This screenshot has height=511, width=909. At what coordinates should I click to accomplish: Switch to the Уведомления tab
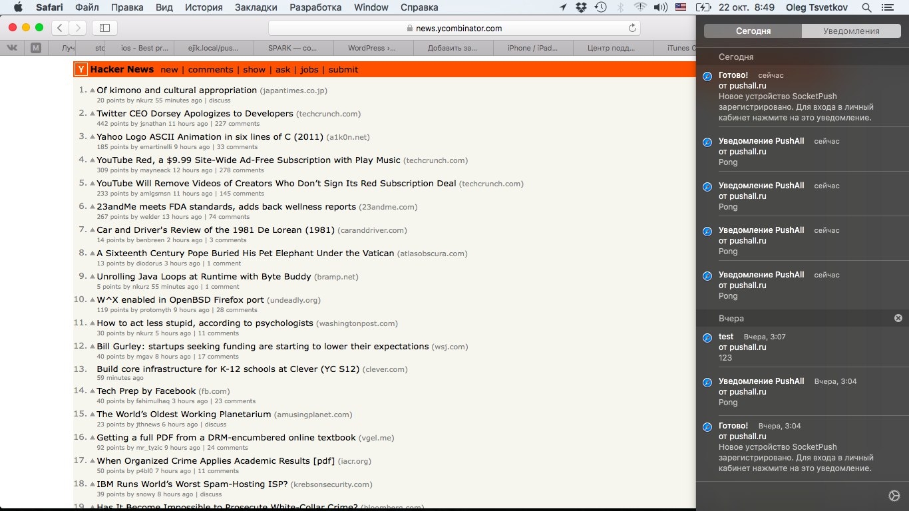click(x=851, y=31)
